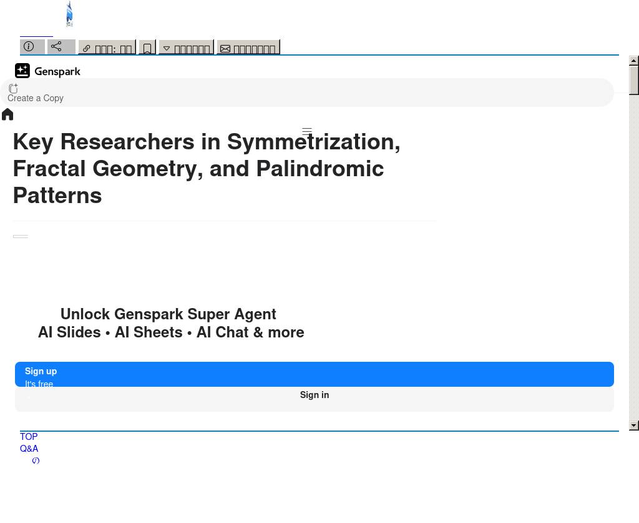639x523 pixels.
Task: Click the scrollbar down arrow
Action: point(634,426)
